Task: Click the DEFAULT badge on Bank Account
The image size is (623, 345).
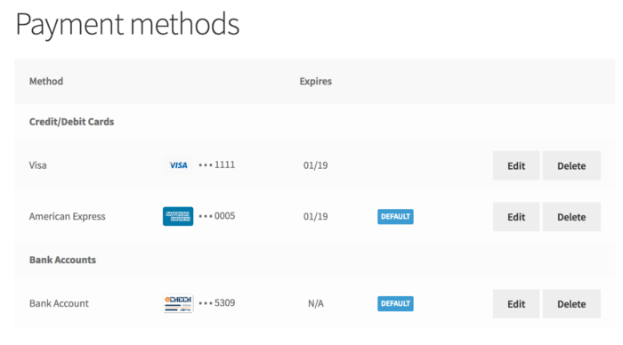Action: click(395, 303)
